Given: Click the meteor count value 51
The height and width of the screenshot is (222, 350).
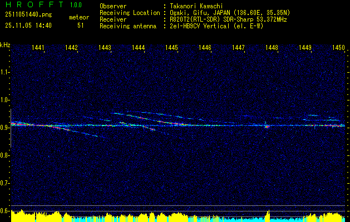Looking at the screenshot, I should tap(81, 26).
